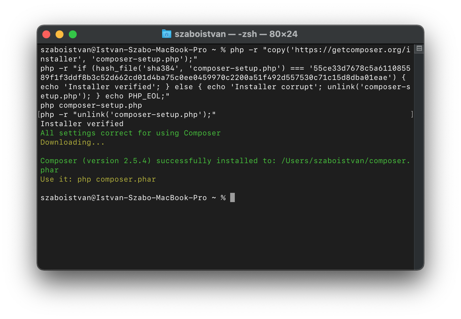The image size is (461, 319).
Task: Click the line starting "nstaller', 'composer-setup.php'"
Action: (x=119, y=59)
